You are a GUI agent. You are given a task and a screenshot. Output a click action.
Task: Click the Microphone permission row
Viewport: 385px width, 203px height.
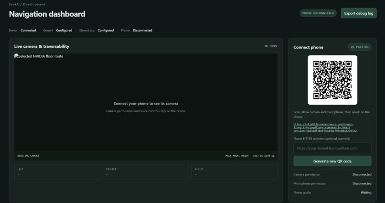332,183
